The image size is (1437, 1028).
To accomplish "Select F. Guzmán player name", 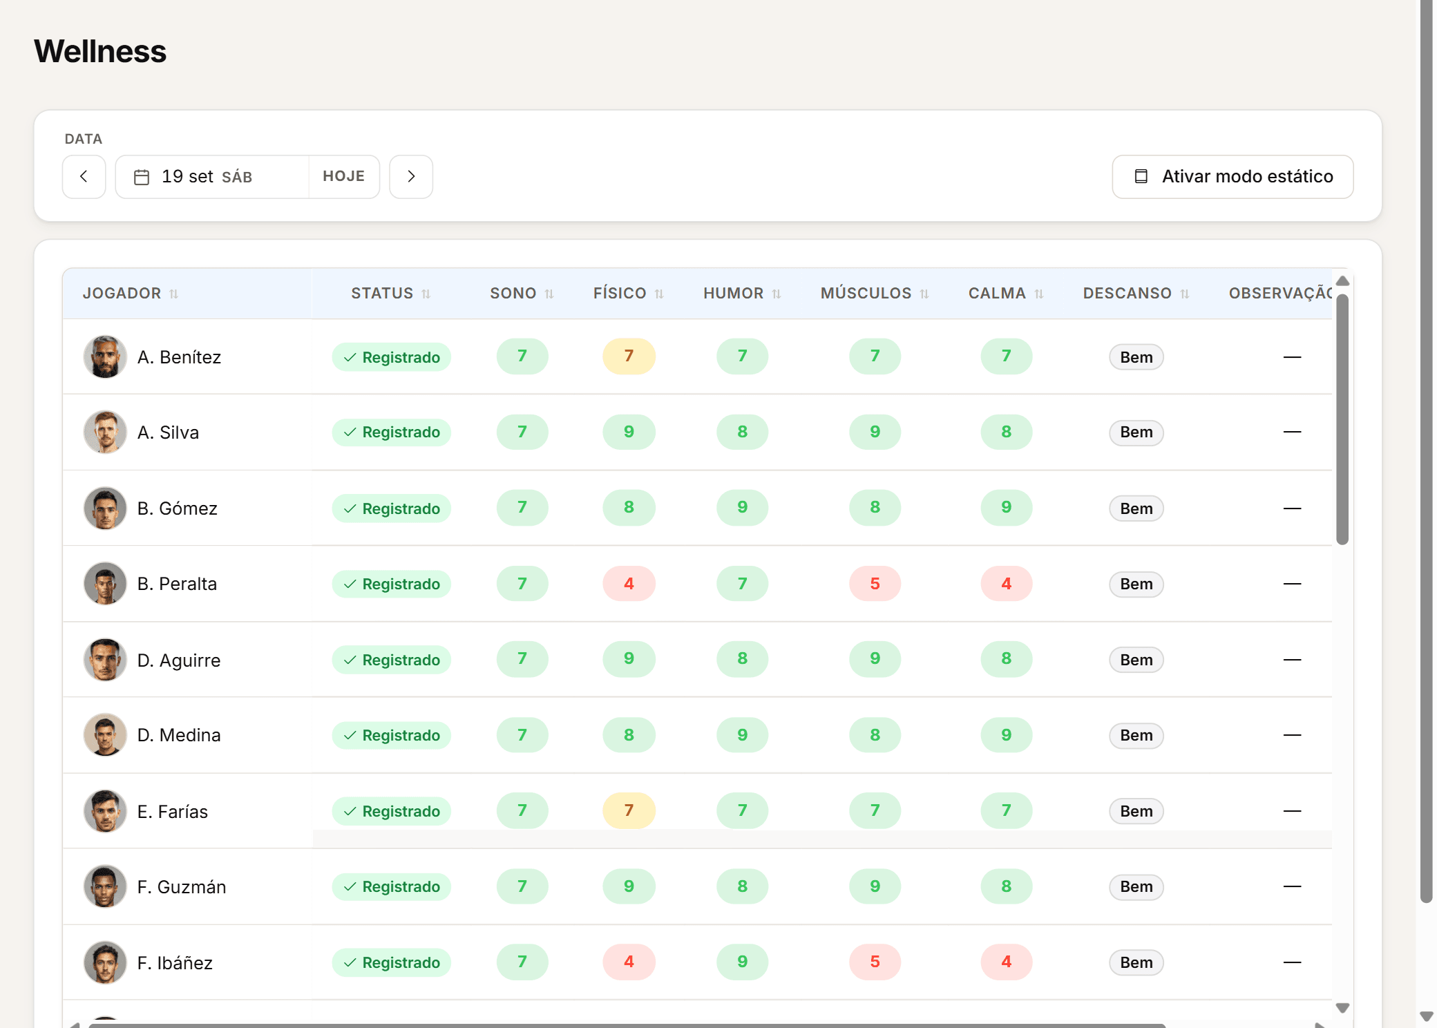I will point(182,887).
